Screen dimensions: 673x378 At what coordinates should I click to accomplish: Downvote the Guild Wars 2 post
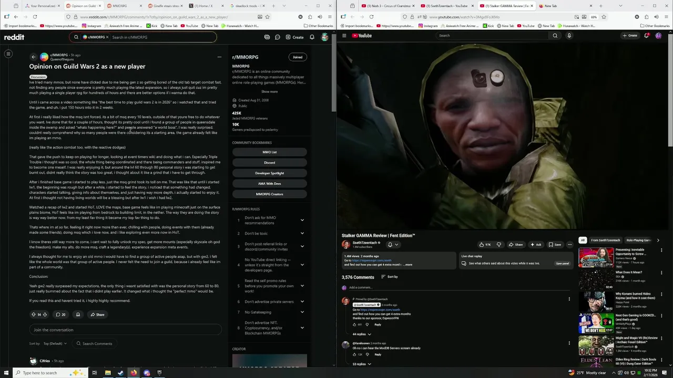45,314
